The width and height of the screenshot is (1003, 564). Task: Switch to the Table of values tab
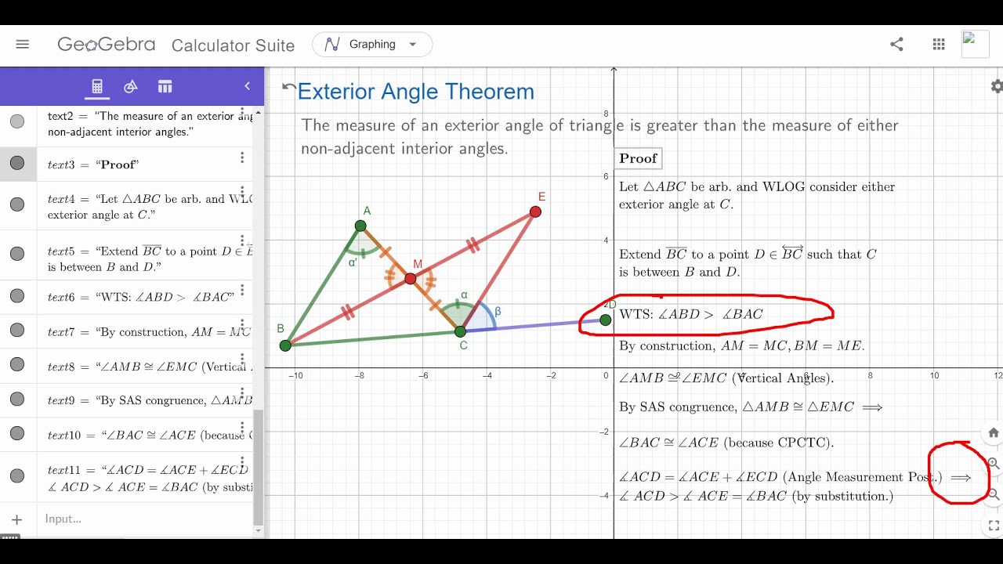click(x=165, y=87)
